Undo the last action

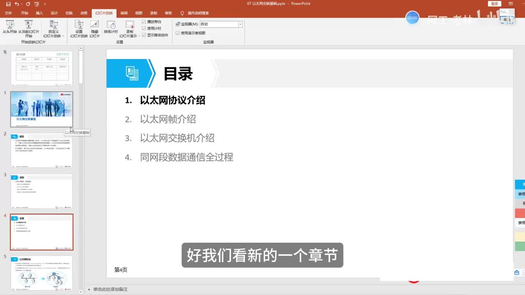tap(17, 4)
